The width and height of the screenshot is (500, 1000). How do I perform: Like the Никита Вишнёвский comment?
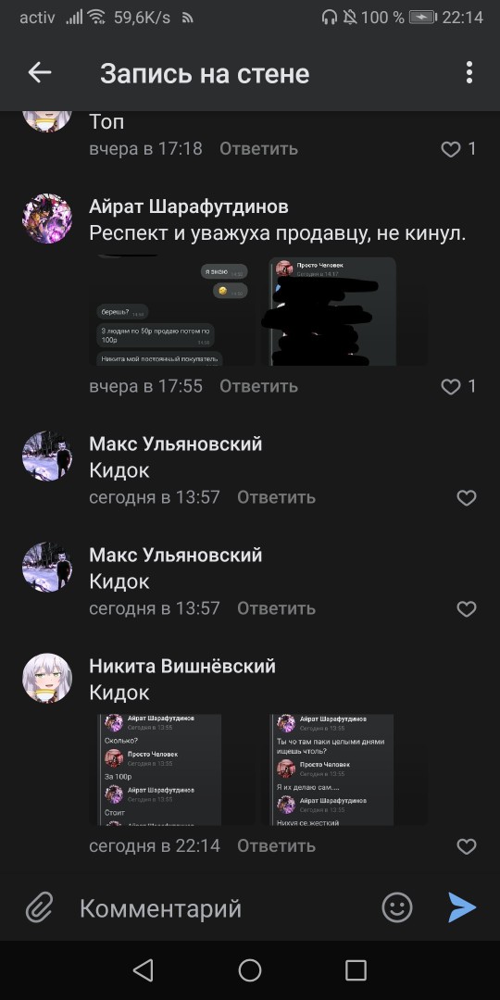(467, 846)
